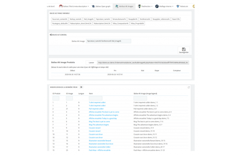Screen dimensions: 243x155
Task: Insert the %current_content% variable
Action: [x=60, y=19]
